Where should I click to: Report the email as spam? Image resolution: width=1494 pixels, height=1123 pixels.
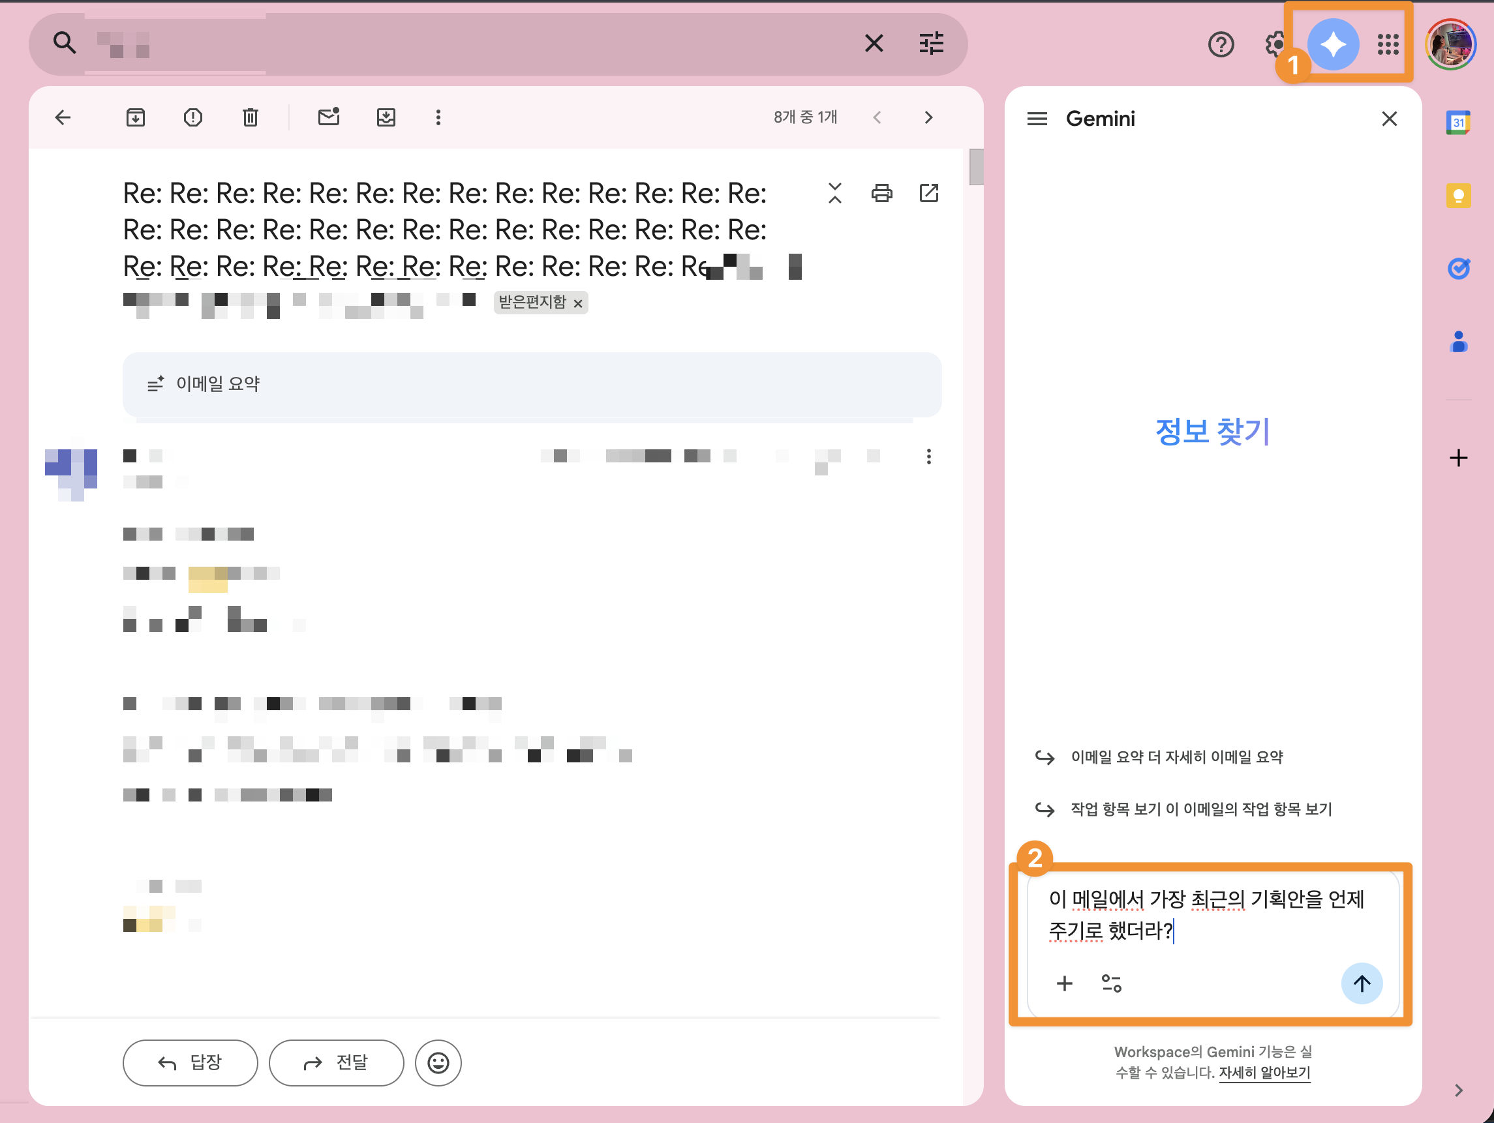192,117
